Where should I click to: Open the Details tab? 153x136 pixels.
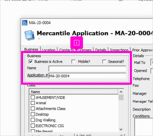[101, 50]
